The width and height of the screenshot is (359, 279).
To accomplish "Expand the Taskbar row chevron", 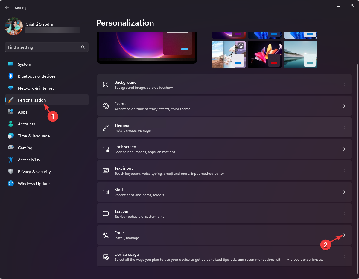I will [x=344, y=214].
